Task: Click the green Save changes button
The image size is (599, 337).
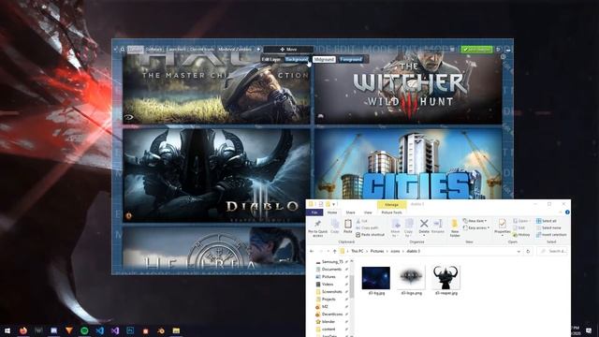Action: (x=476, y=50)
